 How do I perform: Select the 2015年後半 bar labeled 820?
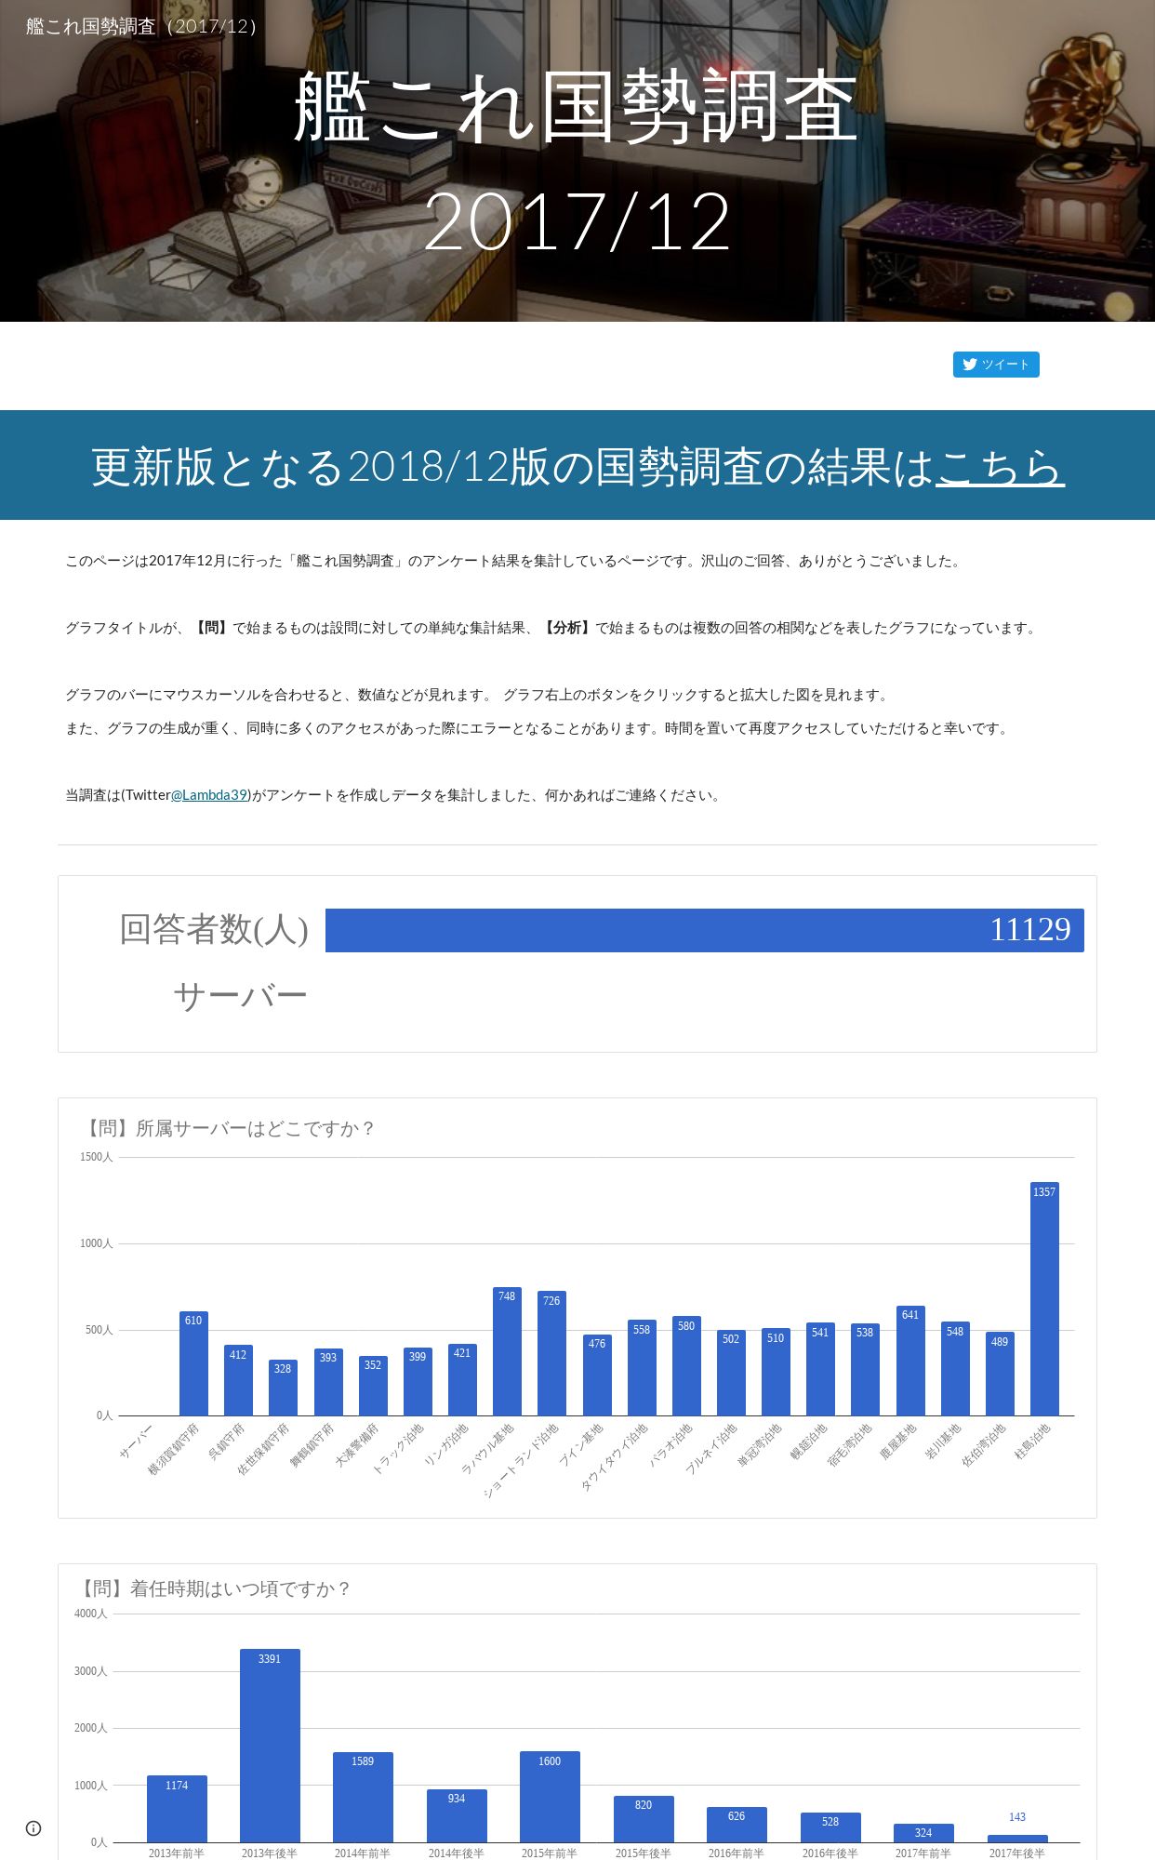(x=644, y=1819)
